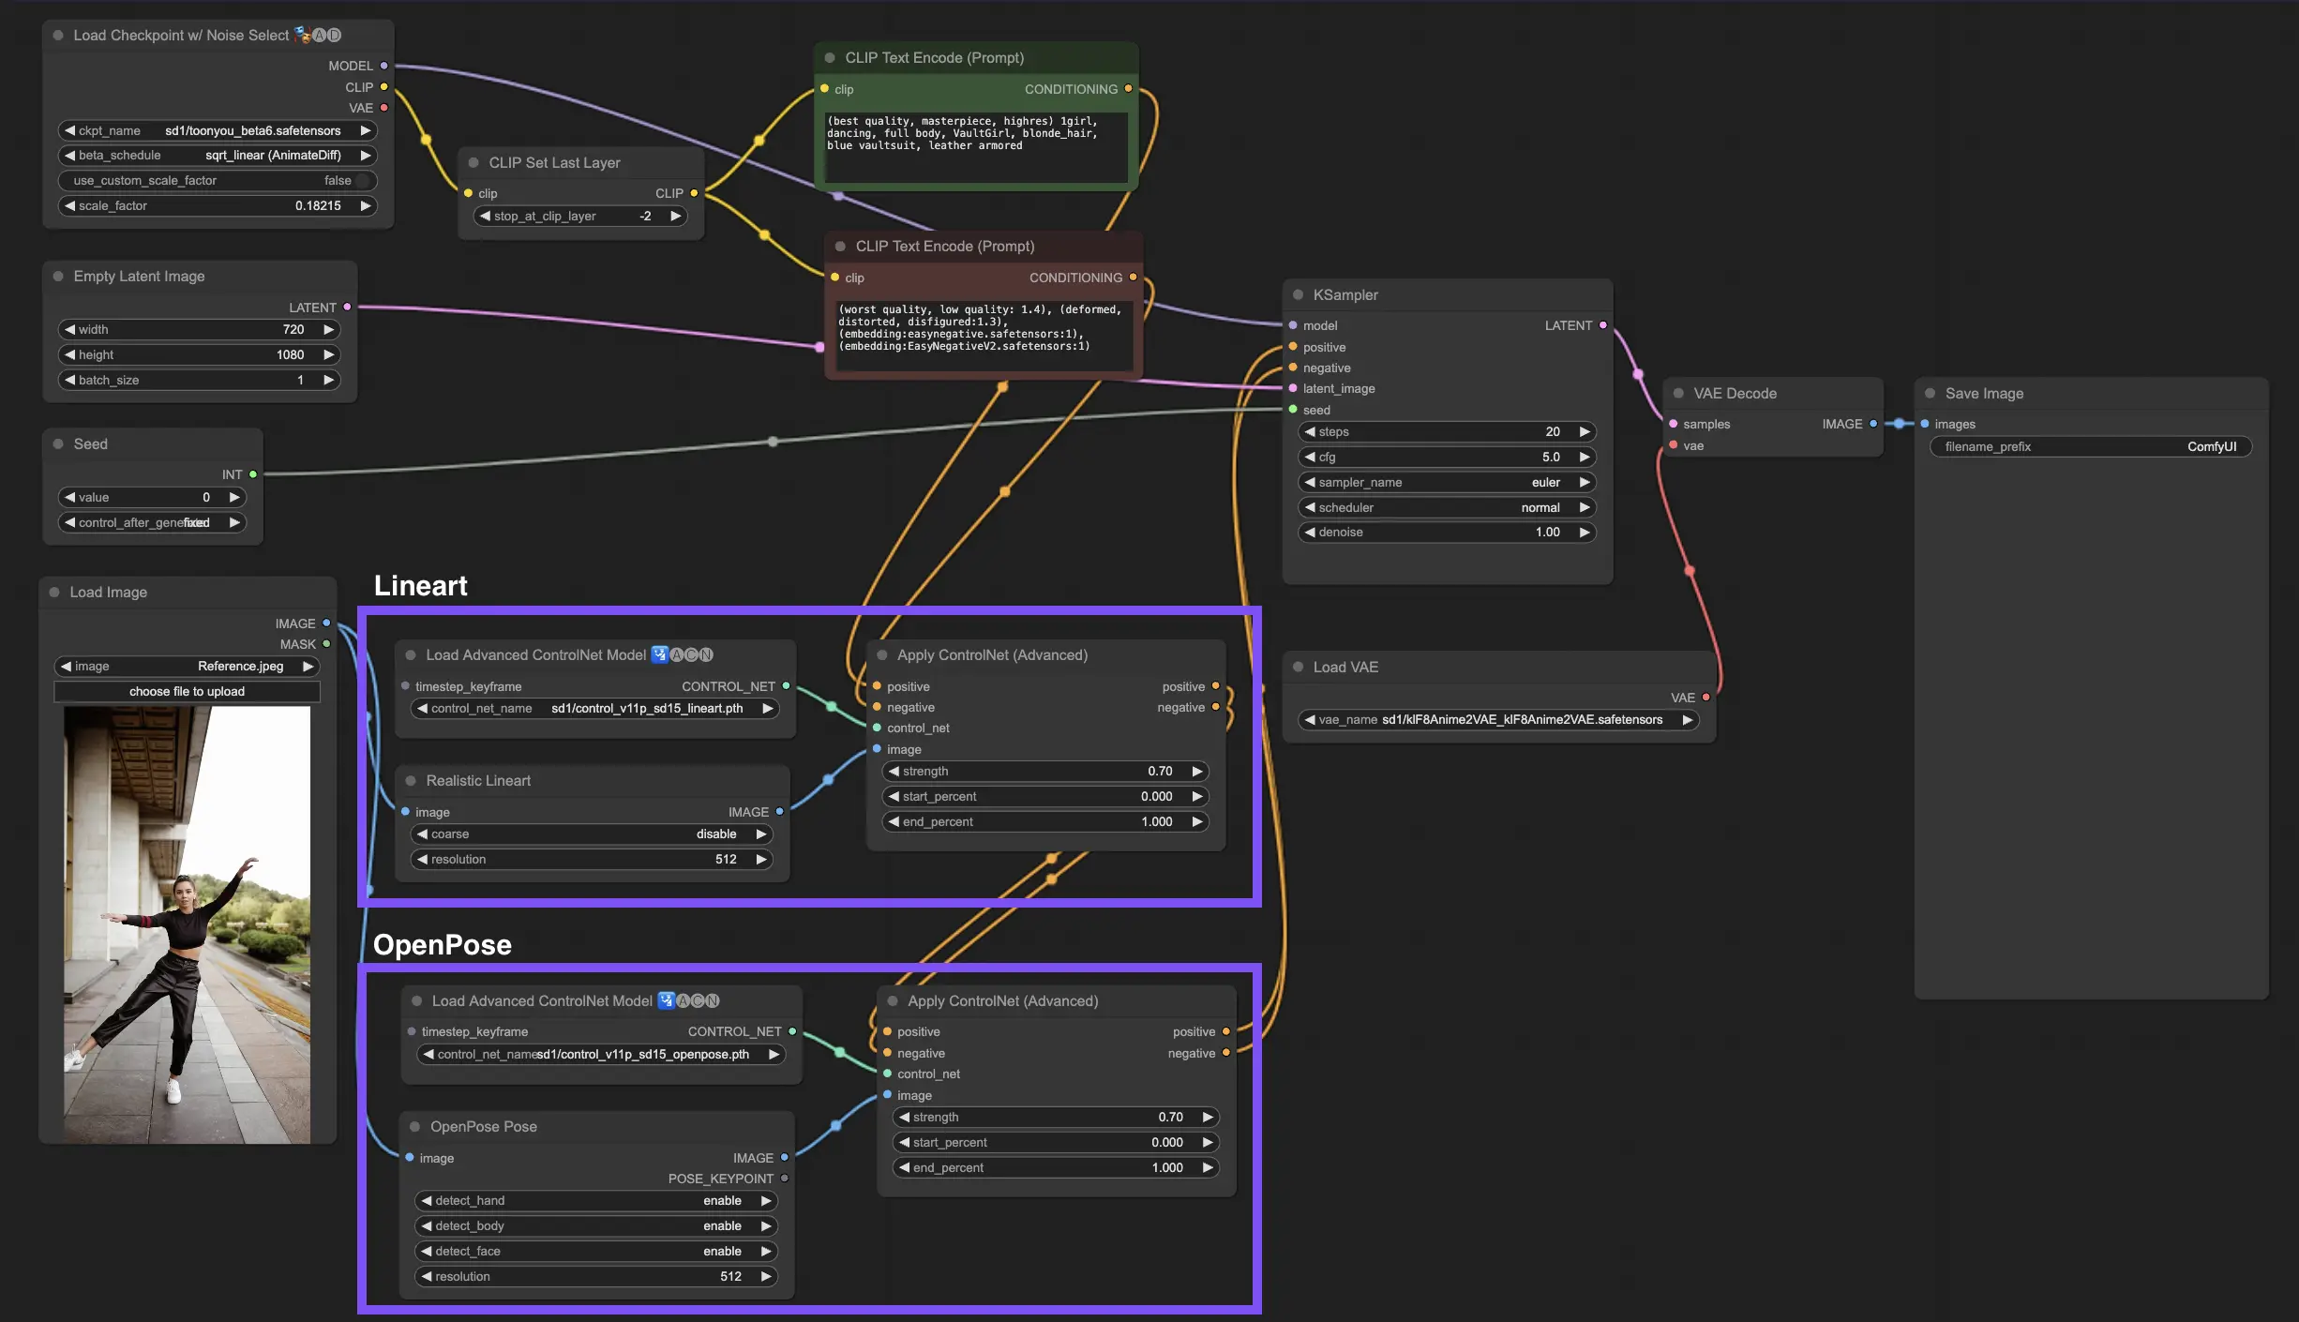Click Realistic Lineart resolution 512 field
The width and height of the screenshot is (2299, 1322).
592,859
